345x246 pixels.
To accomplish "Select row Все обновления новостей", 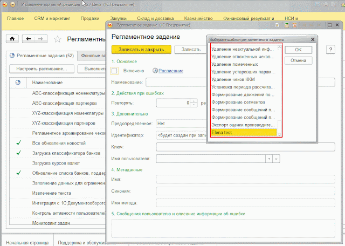I will [x=59, y=143].
